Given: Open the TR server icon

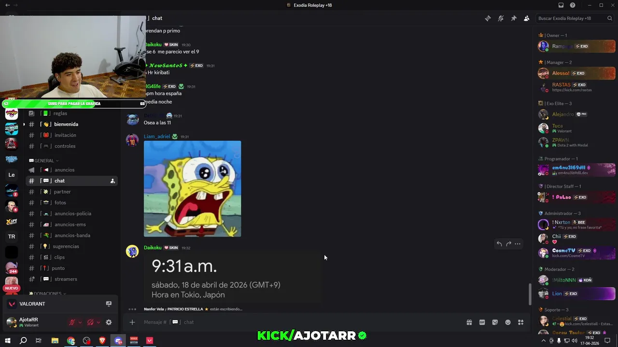Looking at the screenshot, I should [x=12, y=237].
